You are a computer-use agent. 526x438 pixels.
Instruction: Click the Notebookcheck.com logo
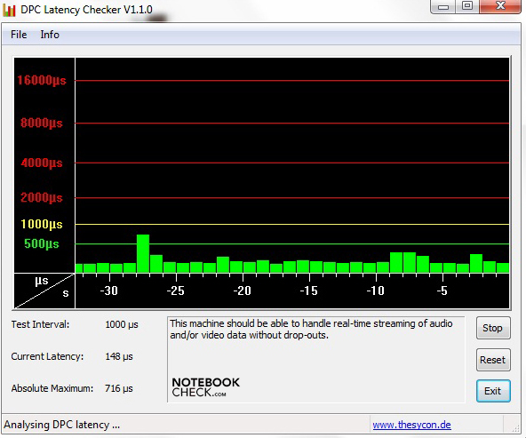tap(205, 387)
